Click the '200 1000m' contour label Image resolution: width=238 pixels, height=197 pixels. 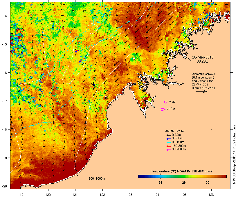click(x=97, y=178)
